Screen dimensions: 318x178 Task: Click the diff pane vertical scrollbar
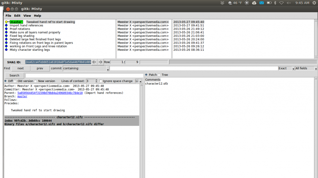pos(141,131)
